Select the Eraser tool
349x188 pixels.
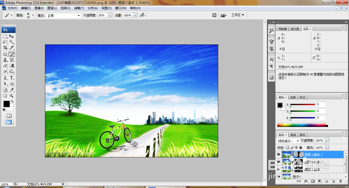(x=5, y=65)
